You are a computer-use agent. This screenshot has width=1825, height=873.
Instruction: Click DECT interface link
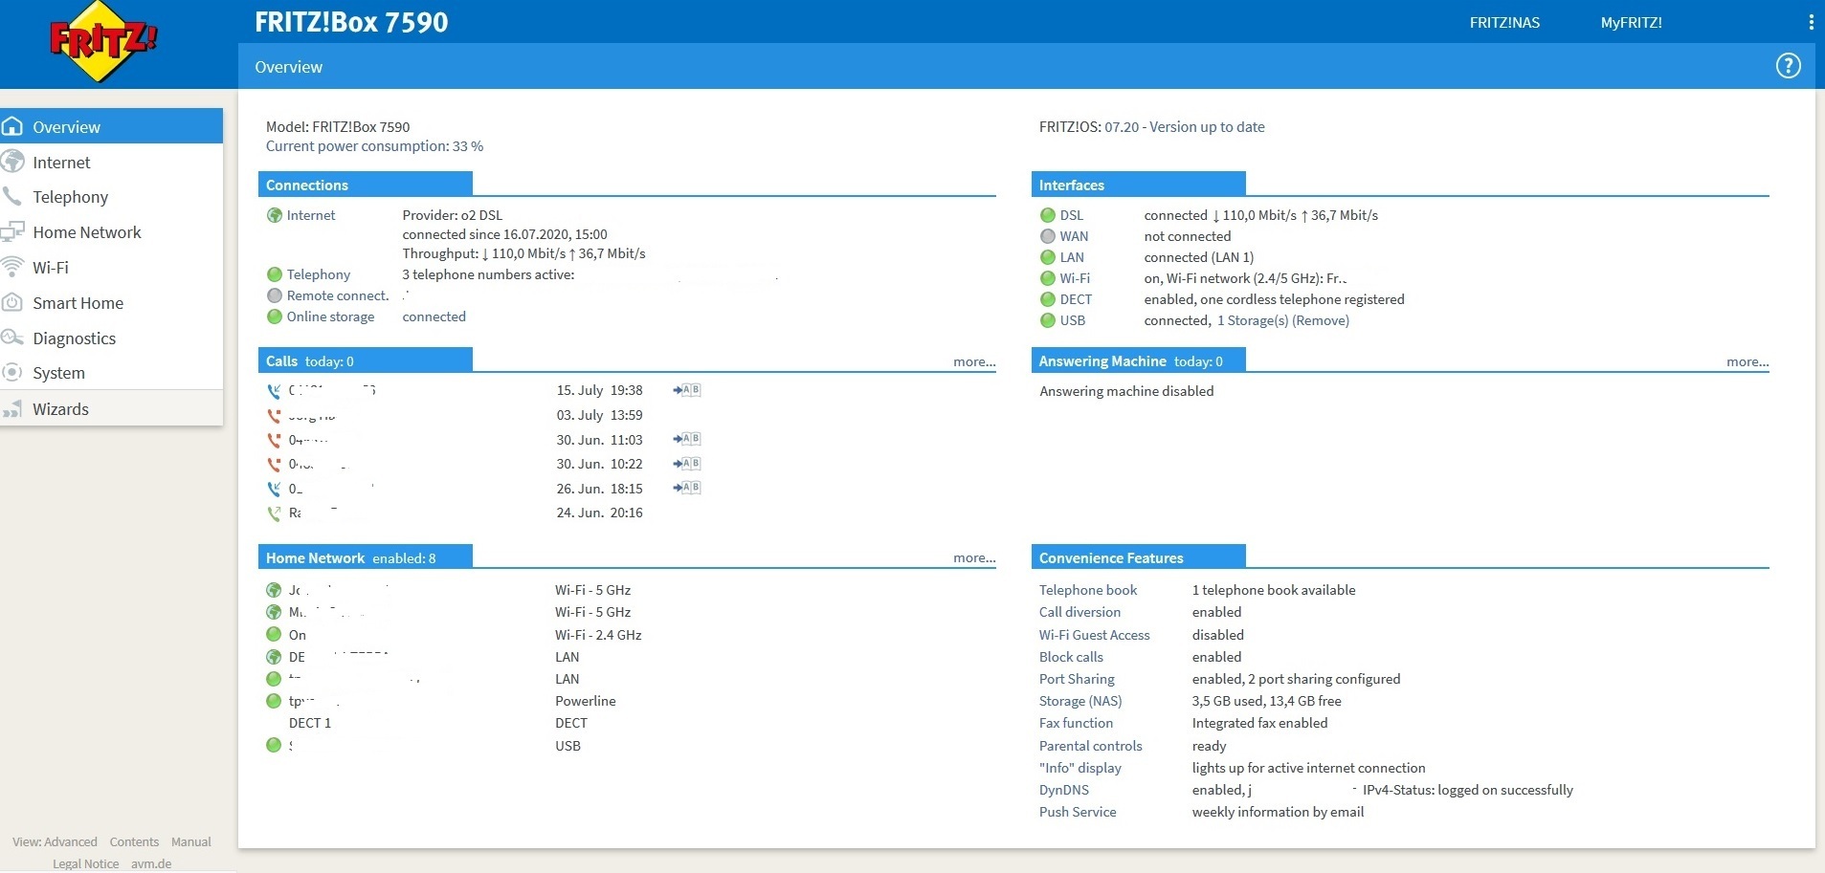pos(1076,299)
